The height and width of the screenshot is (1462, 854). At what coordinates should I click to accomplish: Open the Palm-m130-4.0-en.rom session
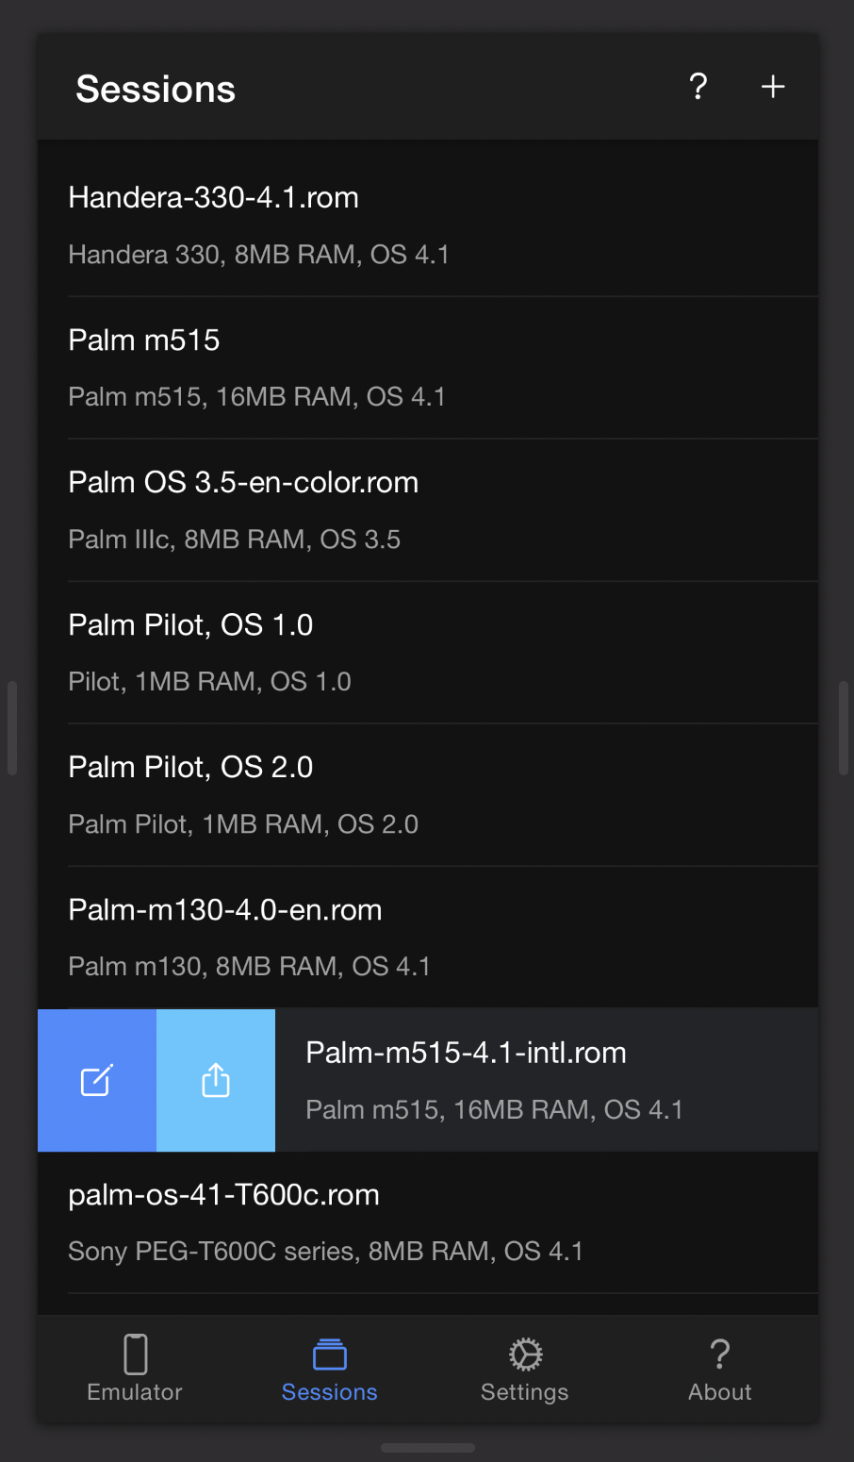click(427, 936)
